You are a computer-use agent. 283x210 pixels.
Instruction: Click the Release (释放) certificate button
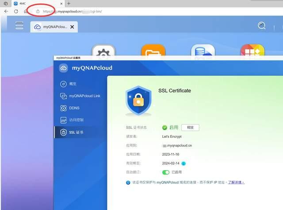tap(190, 128)
